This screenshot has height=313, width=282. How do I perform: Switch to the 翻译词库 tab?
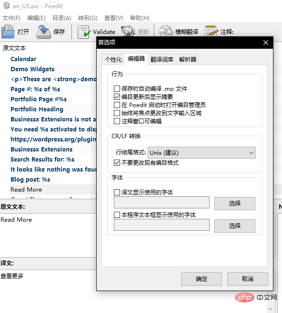click(162, 59)
